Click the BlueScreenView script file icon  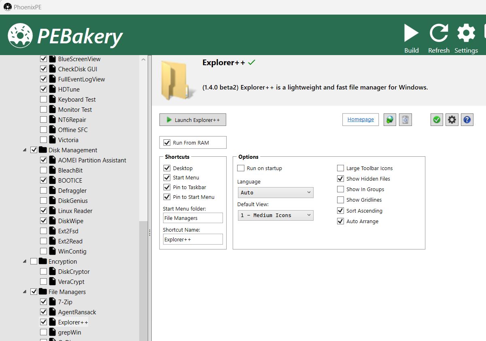(x=52, y=59)
